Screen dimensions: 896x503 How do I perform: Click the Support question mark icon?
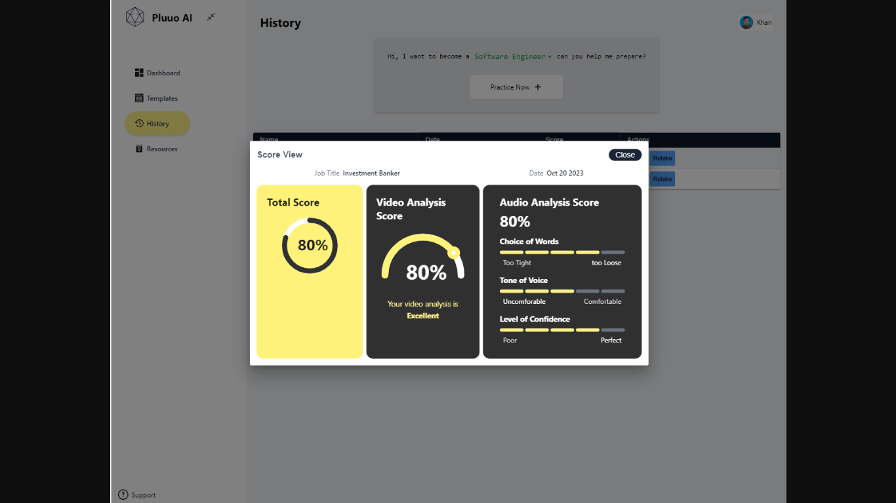coord(123,494)
